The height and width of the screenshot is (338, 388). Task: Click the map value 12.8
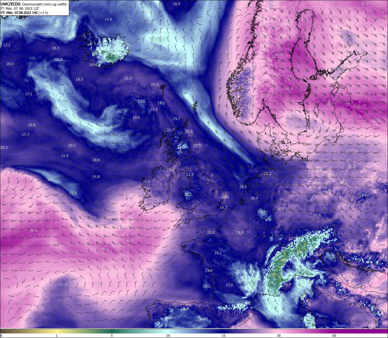click(x=59, y=60)
